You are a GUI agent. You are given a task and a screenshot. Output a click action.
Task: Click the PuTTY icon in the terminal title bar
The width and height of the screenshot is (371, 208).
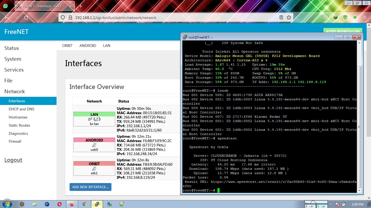(x=185, y=37)
